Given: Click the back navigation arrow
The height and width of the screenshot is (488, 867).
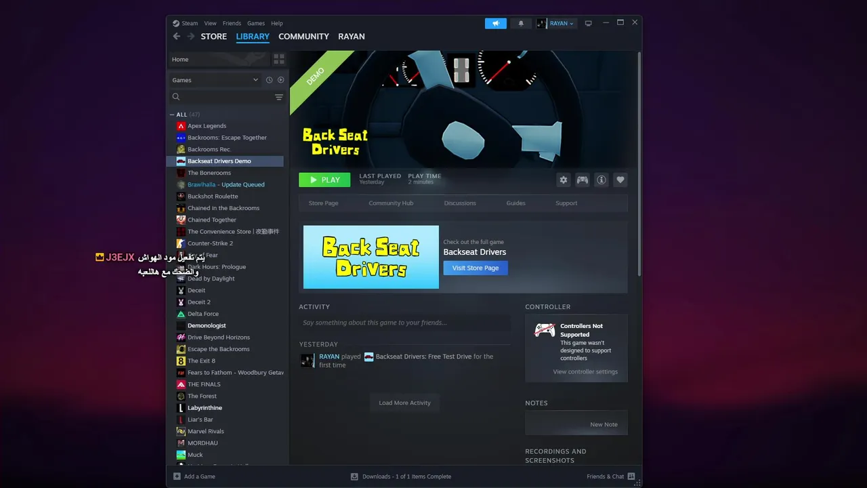Looking at the screenshot, I should click(177, 37).
